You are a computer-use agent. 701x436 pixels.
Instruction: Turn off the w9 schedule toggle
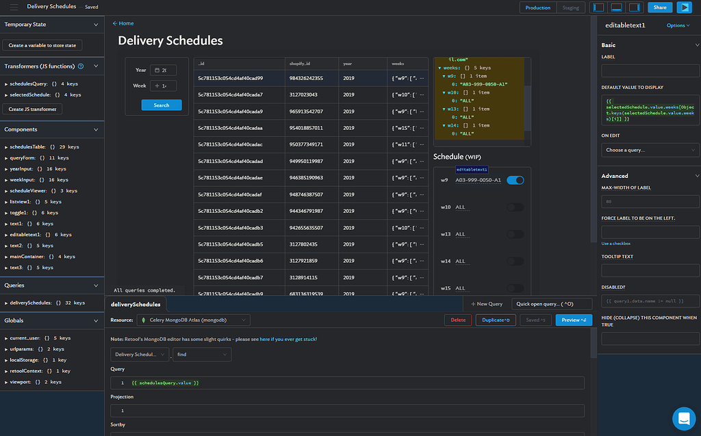pyautogui.click(x=515, y=180)
